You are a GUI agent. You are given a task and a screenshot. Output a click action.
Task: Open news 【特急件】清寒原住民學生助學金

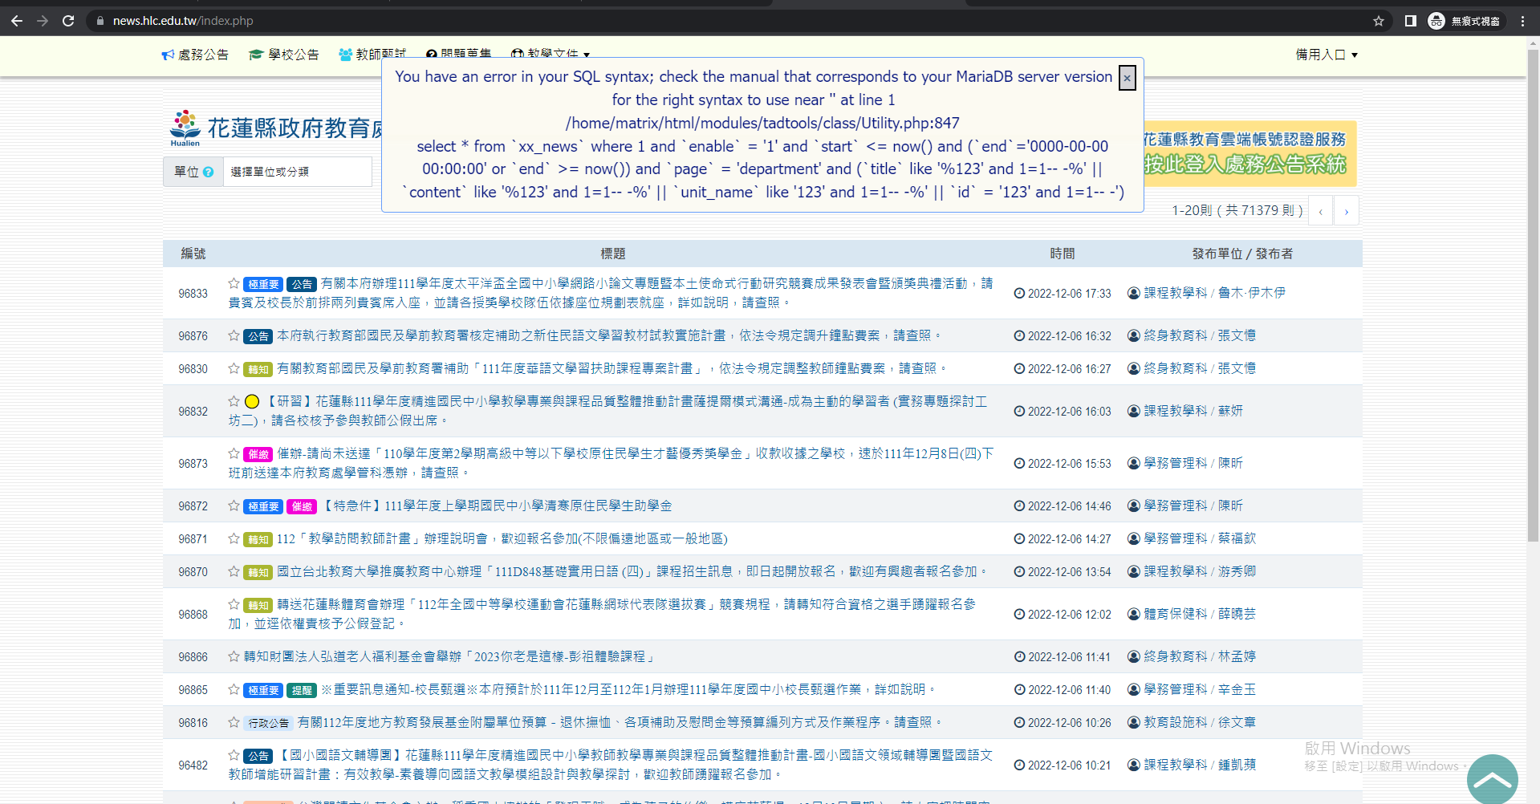(497, 506)
